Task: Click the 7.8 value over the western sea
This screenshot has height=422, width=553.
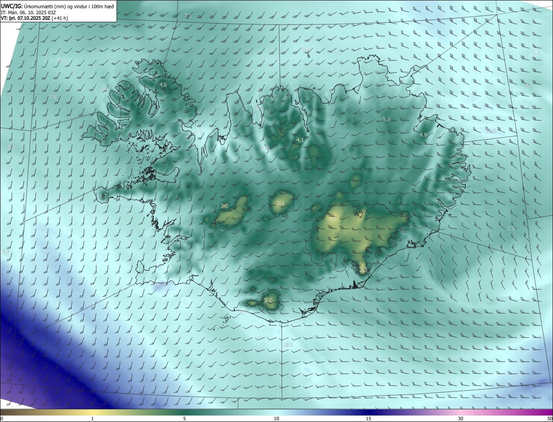Action: coord(52,97)
